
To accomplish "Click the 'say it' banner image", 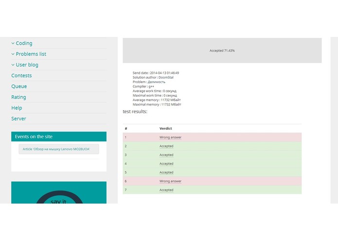I will click(59, 192).
